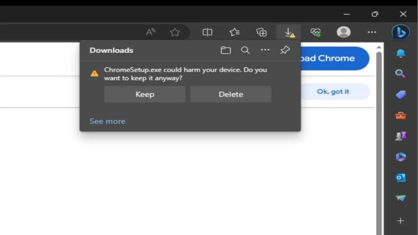
Task: Open Edge Settings and more menu
Action: pos(372,32)
